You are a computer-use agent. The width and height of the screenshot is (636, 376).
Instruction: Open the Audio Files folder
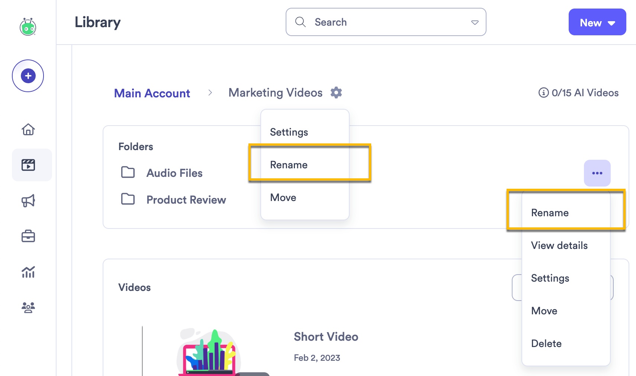coord(174,173)
